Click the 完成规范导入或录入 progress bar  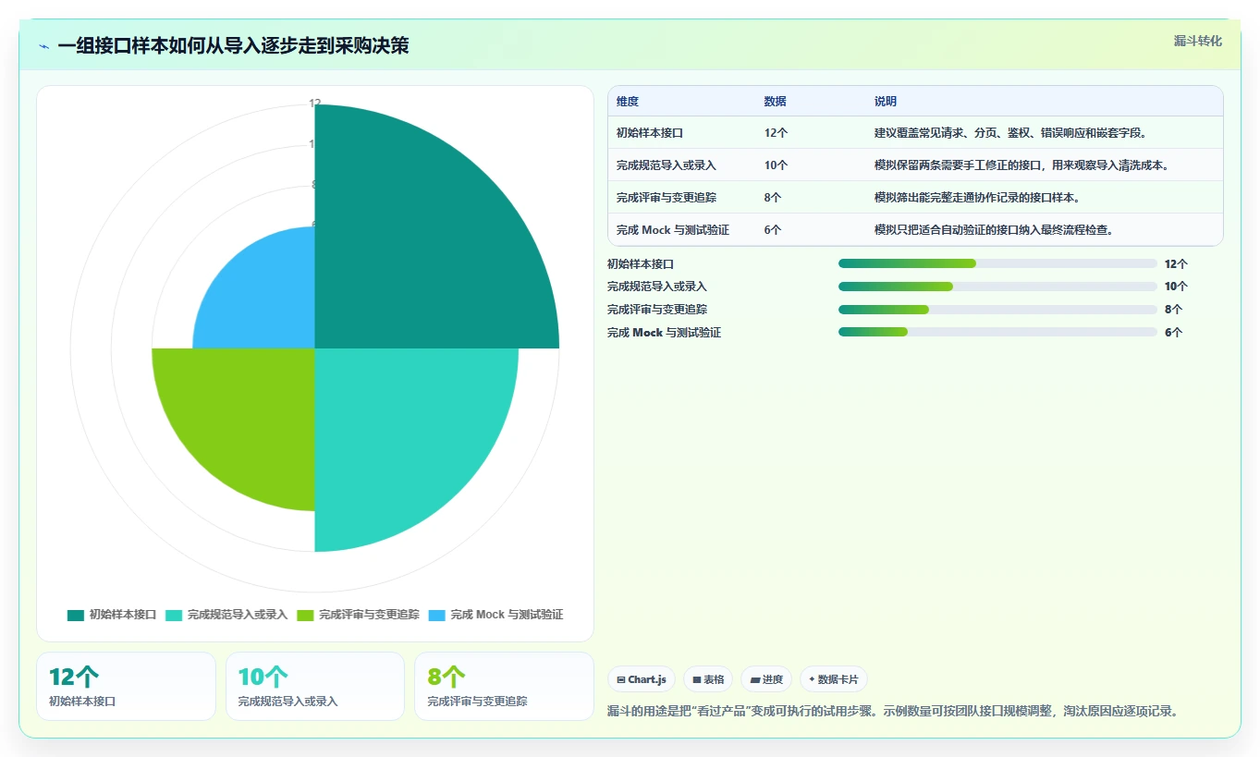pyautogui.click(x=997, y=287)
